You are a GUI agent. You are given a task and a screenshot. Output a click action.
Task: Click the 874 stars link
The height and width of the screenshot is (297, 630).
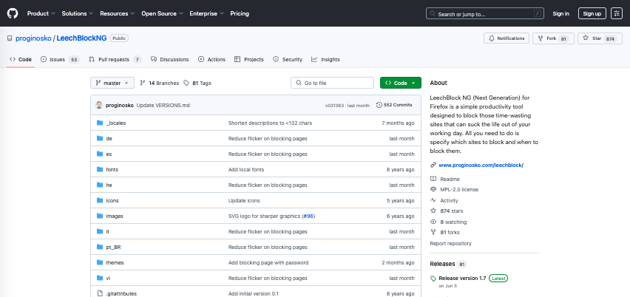[x=452, y=211]
